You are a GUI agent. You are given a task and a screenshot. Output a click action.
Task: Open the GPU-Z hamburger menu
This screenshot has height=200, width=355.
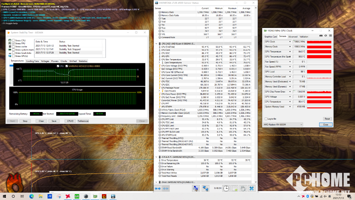[x=330, y=36]
